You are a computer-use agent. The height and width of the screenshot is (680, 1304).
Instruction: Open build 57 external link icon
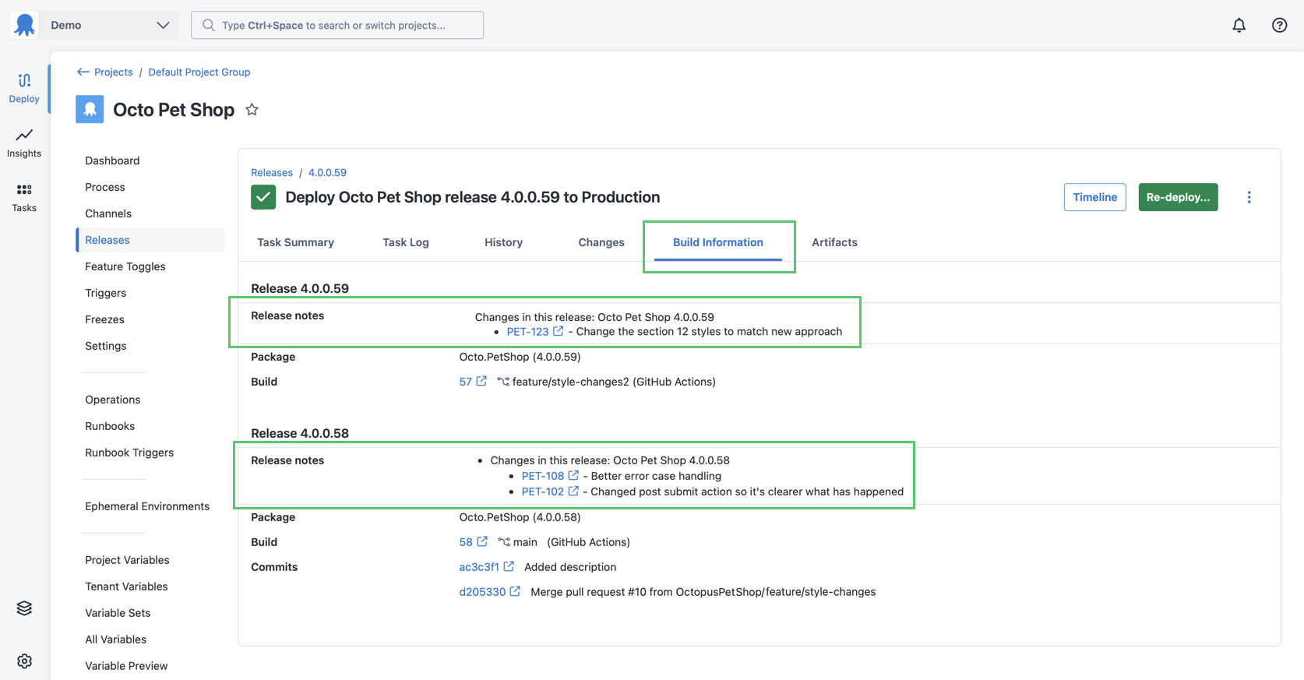pyautogui.click(x=481, y=381)
